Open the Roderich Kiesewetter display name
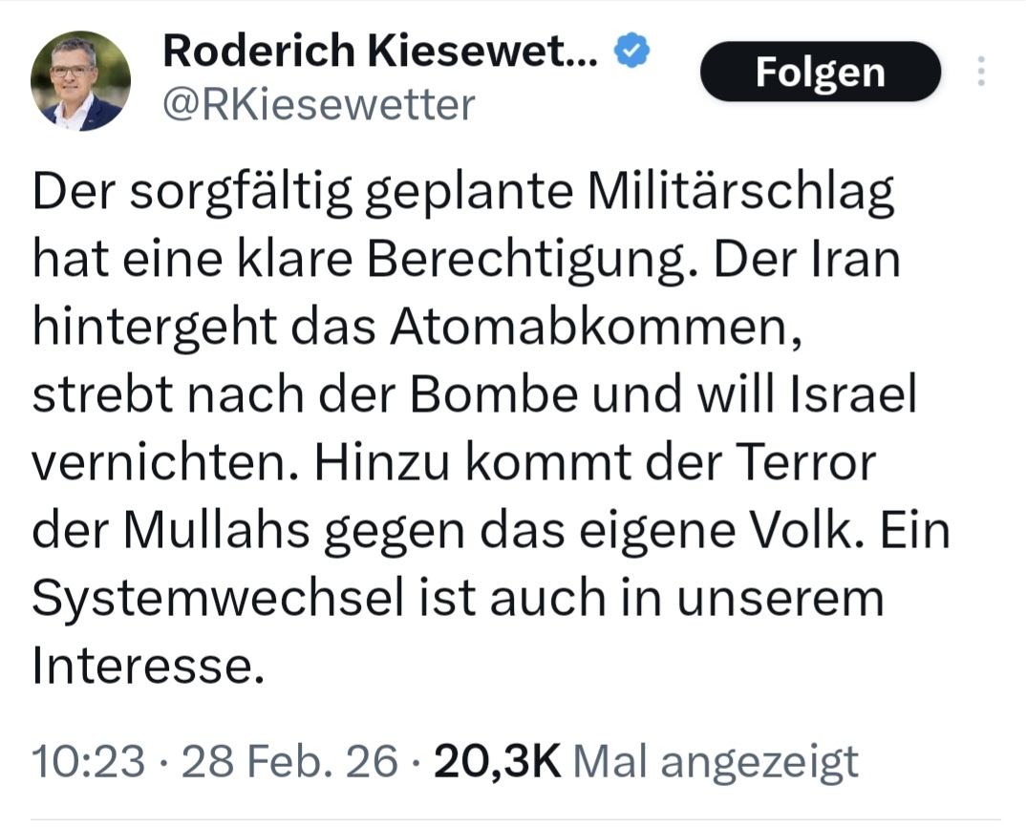Viewport: 1026px width, 827px height. (380, 53)
